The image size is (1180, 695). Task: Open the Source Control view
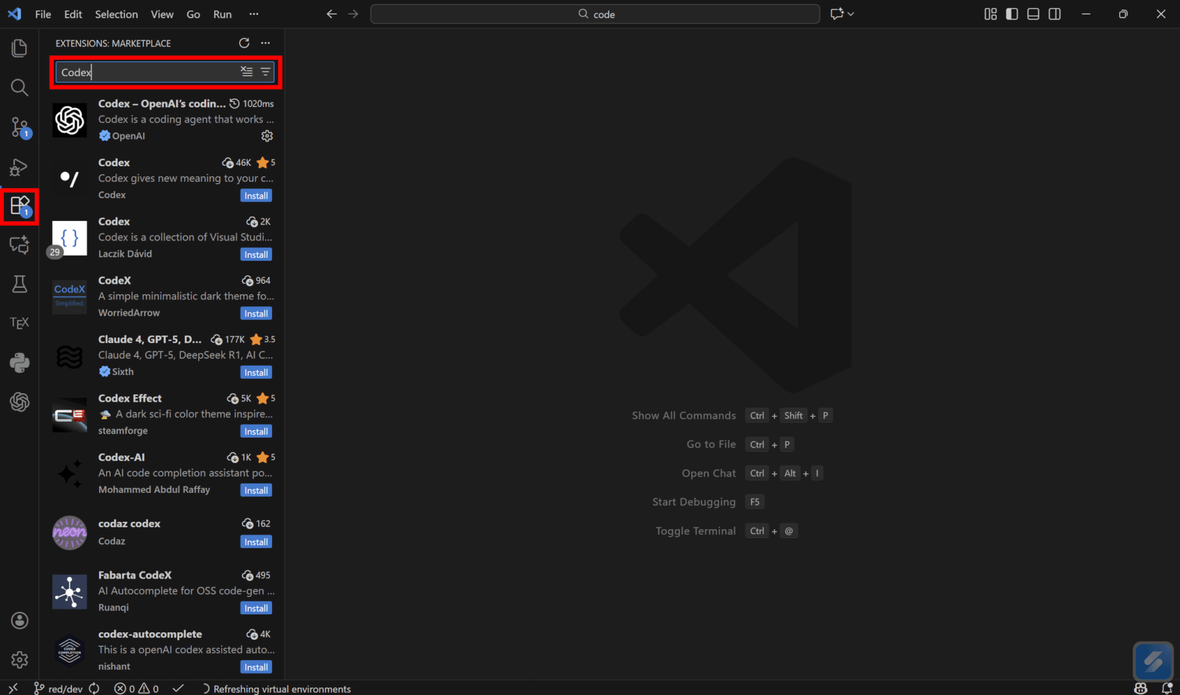click(x=19, y=127)
